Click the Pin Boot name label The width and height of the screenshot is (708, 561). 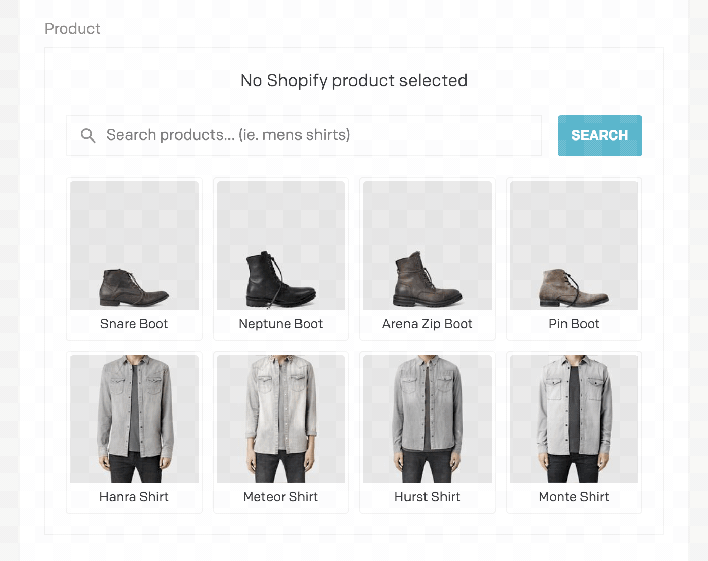pyautogui.click(x=574, y=324)
